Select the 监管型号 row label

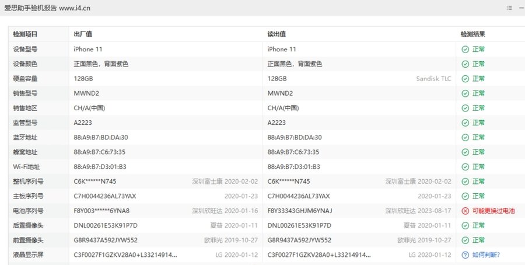[x=25, y=123]
